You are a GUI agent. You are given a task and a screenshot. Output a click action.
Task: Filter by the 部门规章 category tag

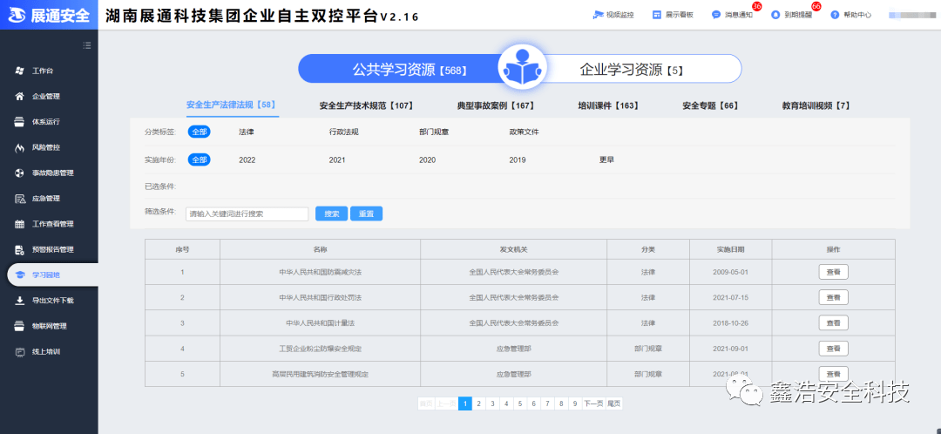[x=434, y=132]
